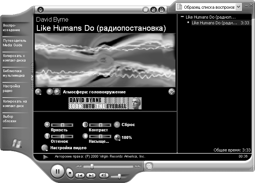Click the hue icon next to Оттенок
The height and width of the screenshot is (183, 255).
coord(47,136)
